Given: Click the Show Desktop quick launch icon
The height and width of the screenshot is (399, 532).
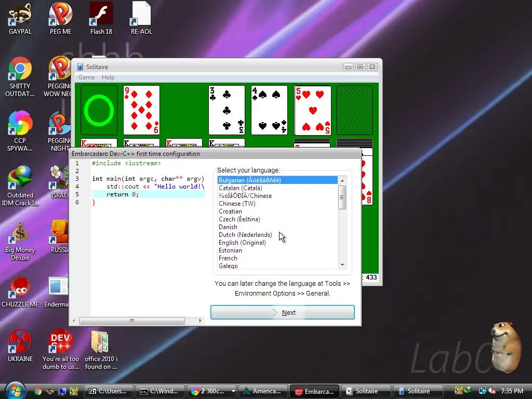Looking at the screenshot, I should (62, 391).
